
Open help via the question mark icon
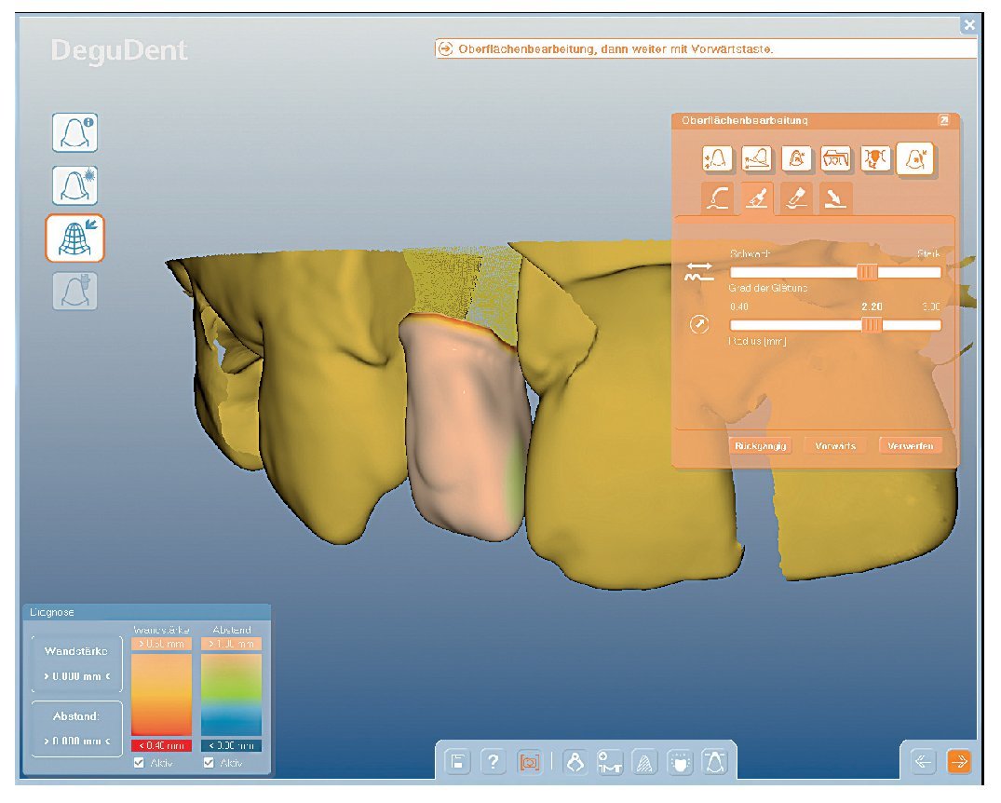click(x=494, y=762)
